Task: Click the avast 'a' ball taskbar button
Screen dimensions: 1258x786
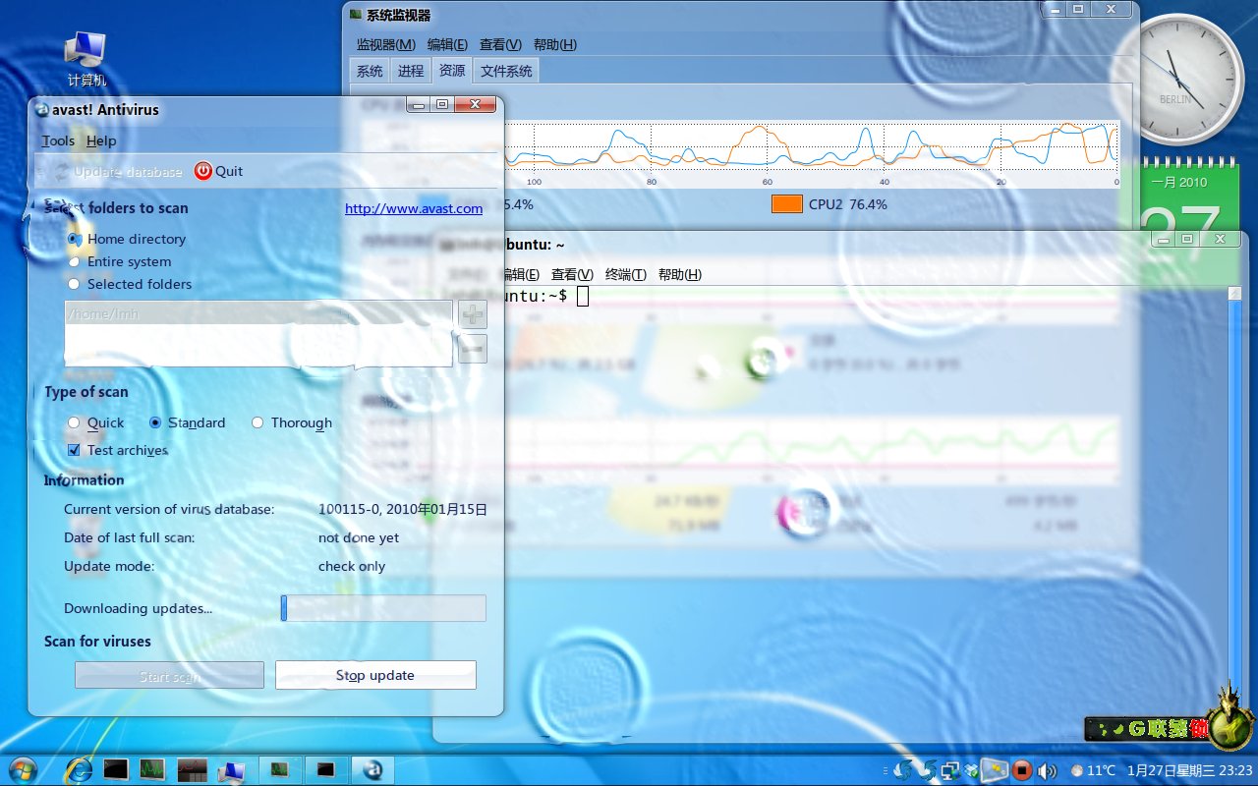Action: point(372,769)
